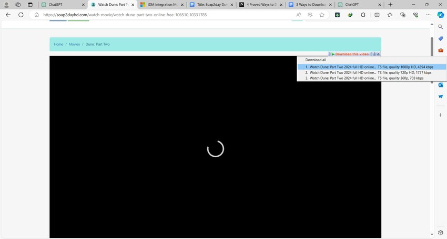Viewport: 447px width, 239px height.
Task: Open the IDM globe extension icon
Action: [350, 15]
